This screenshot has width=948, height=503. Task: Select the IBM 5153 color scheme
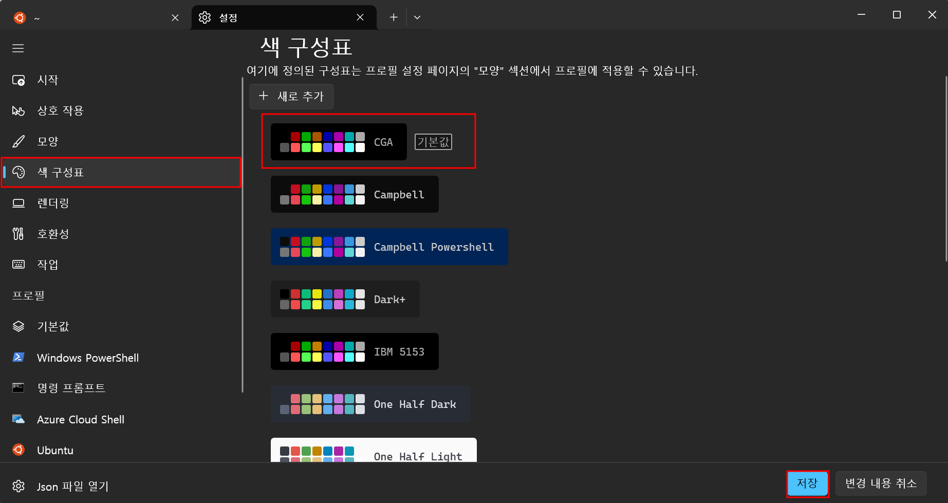[x=355, y=351]
